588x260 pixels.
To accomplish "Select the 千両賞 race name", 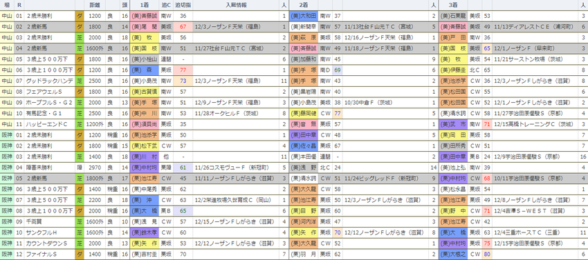I will [33, 222].
